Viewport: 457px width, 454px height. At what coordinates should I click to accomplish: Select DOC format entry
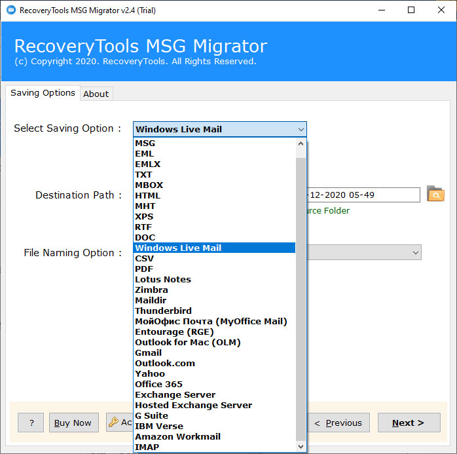(x=214, y=238)
